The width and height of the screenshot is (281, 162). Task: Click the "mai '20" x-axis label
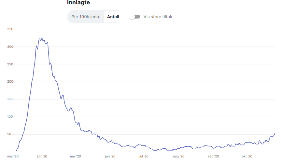point(75,156)
